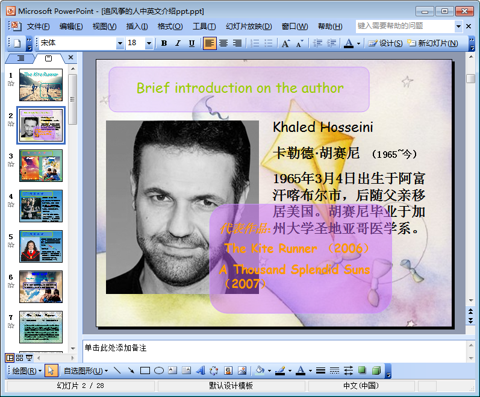
Task: Select slide 7 thumbnail
Action: (x=41, y=327)
